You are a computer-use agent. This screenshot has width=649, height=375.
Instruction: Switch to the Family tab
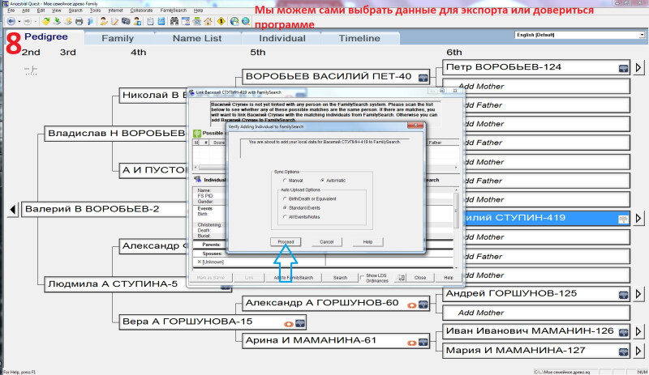[x=118, y=38]
